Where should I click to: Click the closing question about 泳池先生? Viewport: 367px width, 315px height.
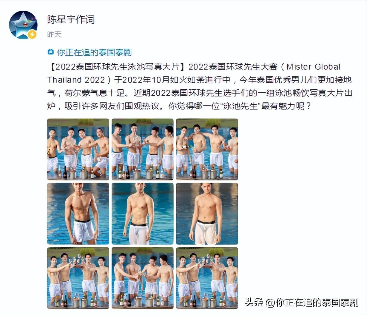[x=240, y=106]
